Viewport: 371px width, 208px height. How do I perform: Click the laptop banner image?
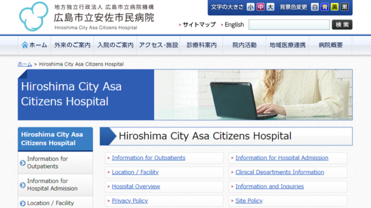pyautogui.click(x=253, y=95)
